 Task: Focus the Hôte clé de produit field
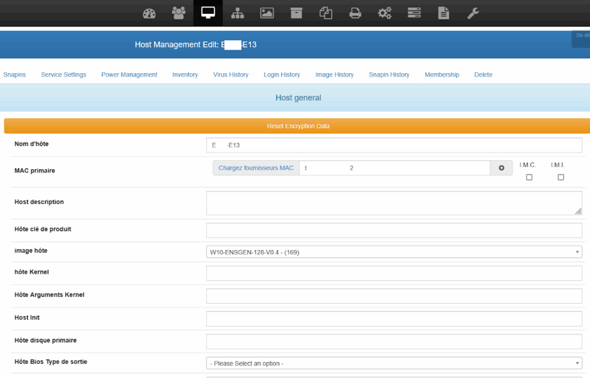pyautogui.click(x=394, y=230)
